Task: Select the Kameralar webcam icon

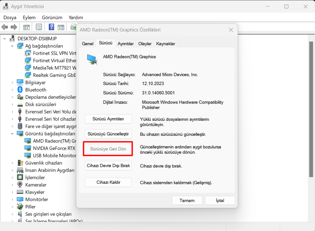Action: click(20, 185)
